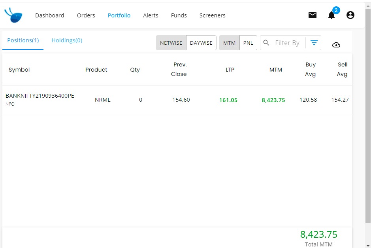
Task: Sort by the Symbol column header
Action: click(19, 70)
